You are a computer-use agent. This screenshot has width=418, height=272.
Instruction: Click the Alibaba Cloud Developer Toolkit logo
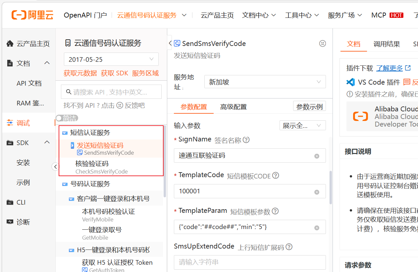(x=360, y=116)
